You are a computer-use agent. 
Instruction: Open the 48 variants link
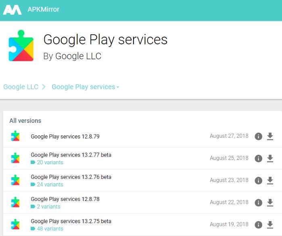tap(50, 229)
